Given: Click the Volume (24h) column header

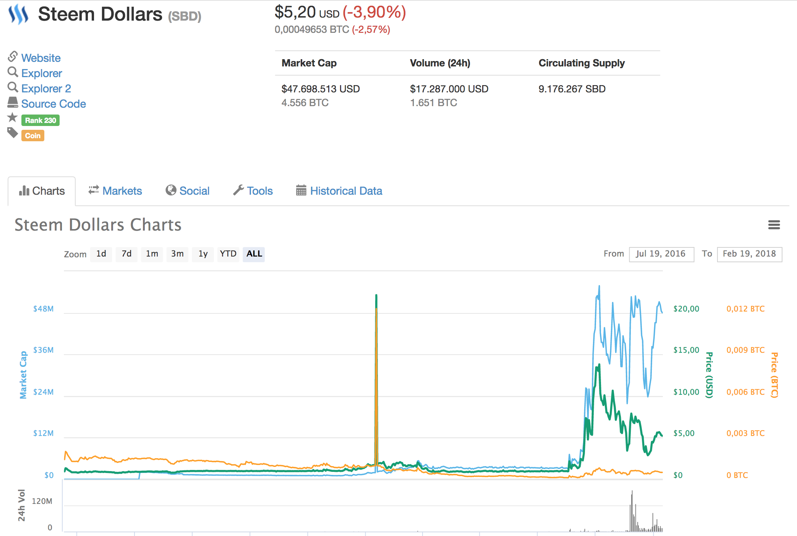Looking at the screenshot, I should (440, 63).
